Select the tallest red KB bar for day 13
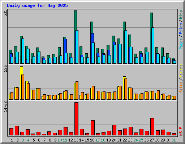 pyautogui.click(x=76, y=119)
